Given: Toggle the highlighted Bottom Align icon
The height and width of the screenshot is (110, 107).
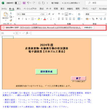Looking at the screenshot, I should pyautogui.click(x=67, y=14).
